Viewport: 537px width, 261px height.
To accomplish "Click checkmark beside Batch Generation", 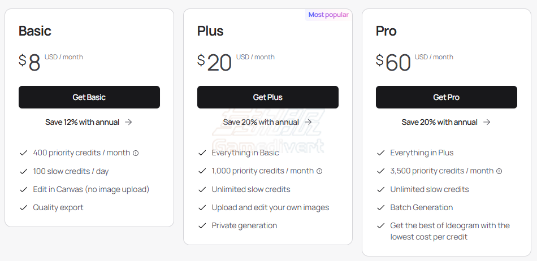I will pyautogui.click(x=381, y=208).
